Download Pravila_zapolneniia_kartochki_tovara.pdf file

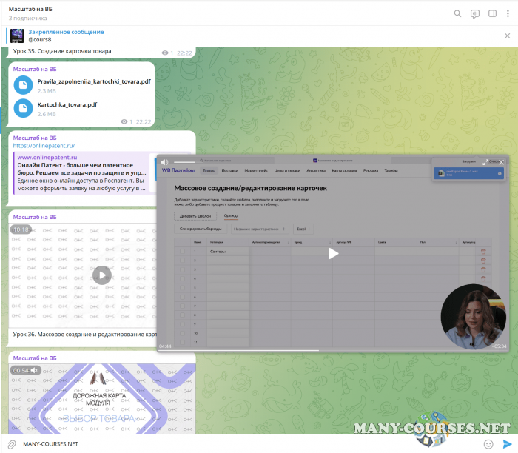click(x=24, y=85)
